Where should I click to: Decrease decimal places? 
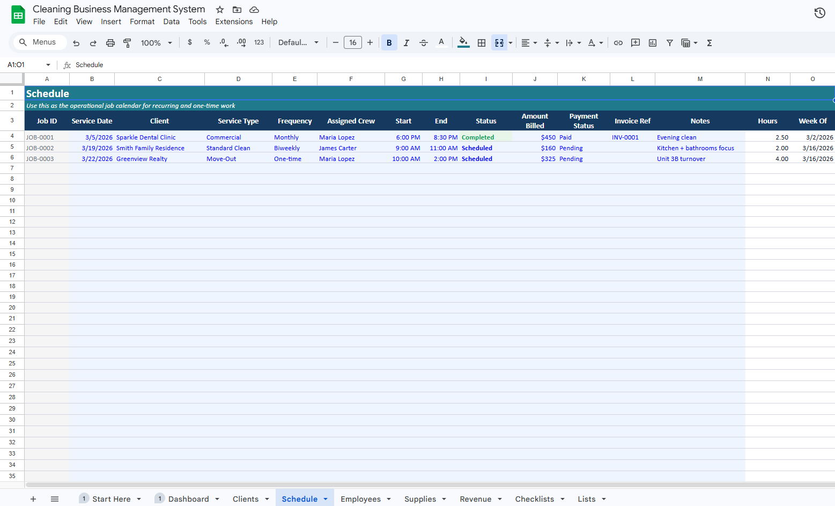tap(224, 42)
